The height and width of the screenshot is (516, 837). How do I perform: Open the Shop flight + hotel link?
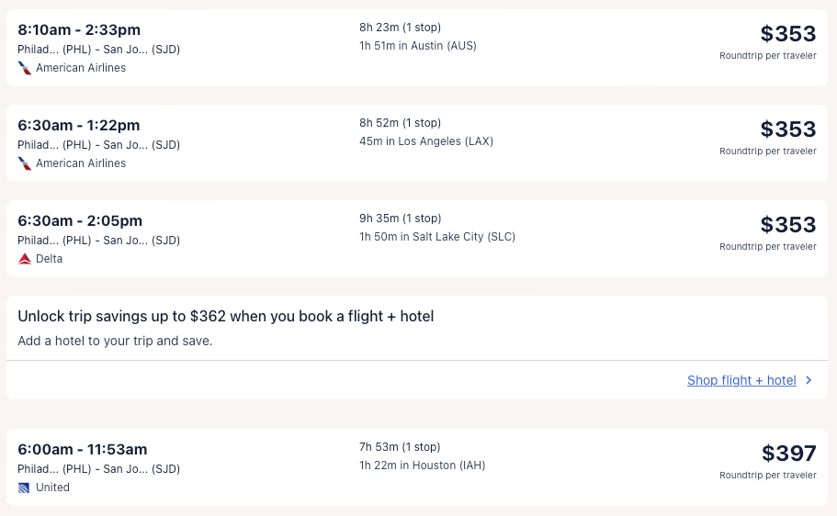pos(741,380)
